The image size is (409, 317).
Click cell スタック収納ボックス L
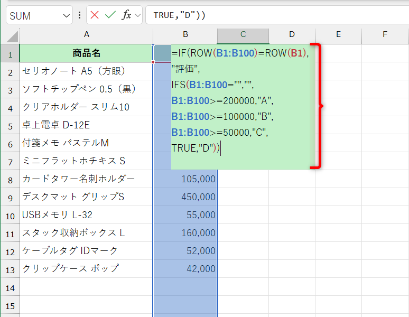coord(86,233)
